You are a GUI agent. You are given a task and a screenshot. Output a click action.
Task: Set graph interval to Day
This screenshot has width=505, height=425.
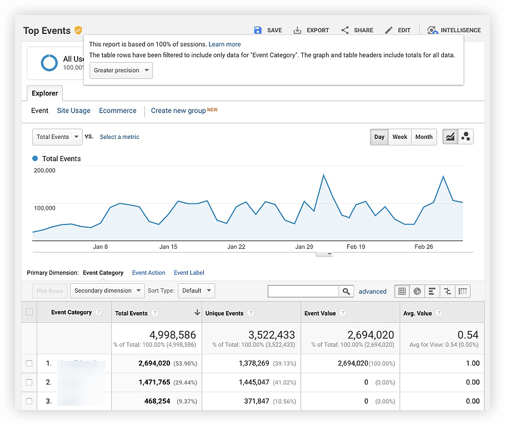click(x=379, y=137)
